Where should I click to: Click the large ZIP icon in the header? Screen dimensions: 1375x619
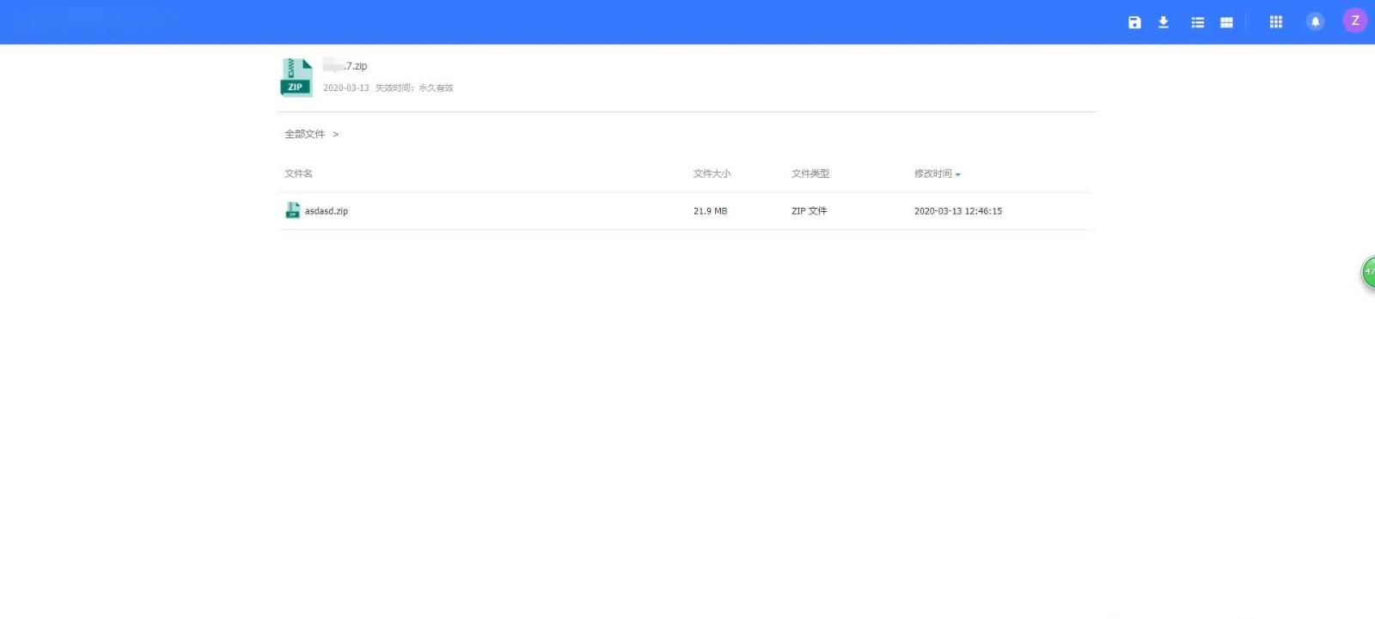pos(296,77)
